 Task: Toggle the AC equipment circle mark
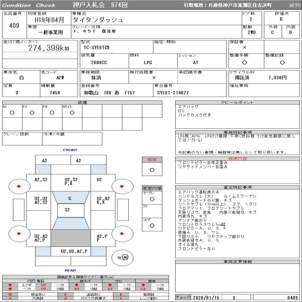pos(12,112)
